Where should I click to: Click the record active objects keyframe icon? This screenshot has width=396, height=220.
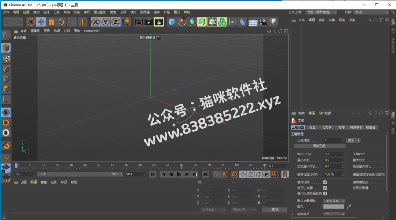coord(216,174)
